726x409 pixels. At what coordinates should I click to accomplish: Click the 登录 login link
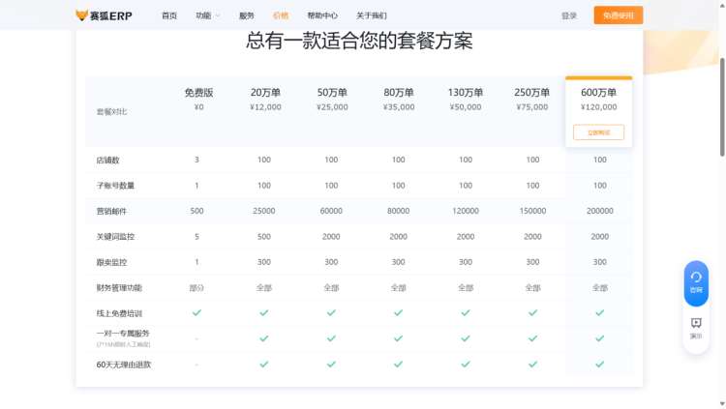[x=569, y=15]
